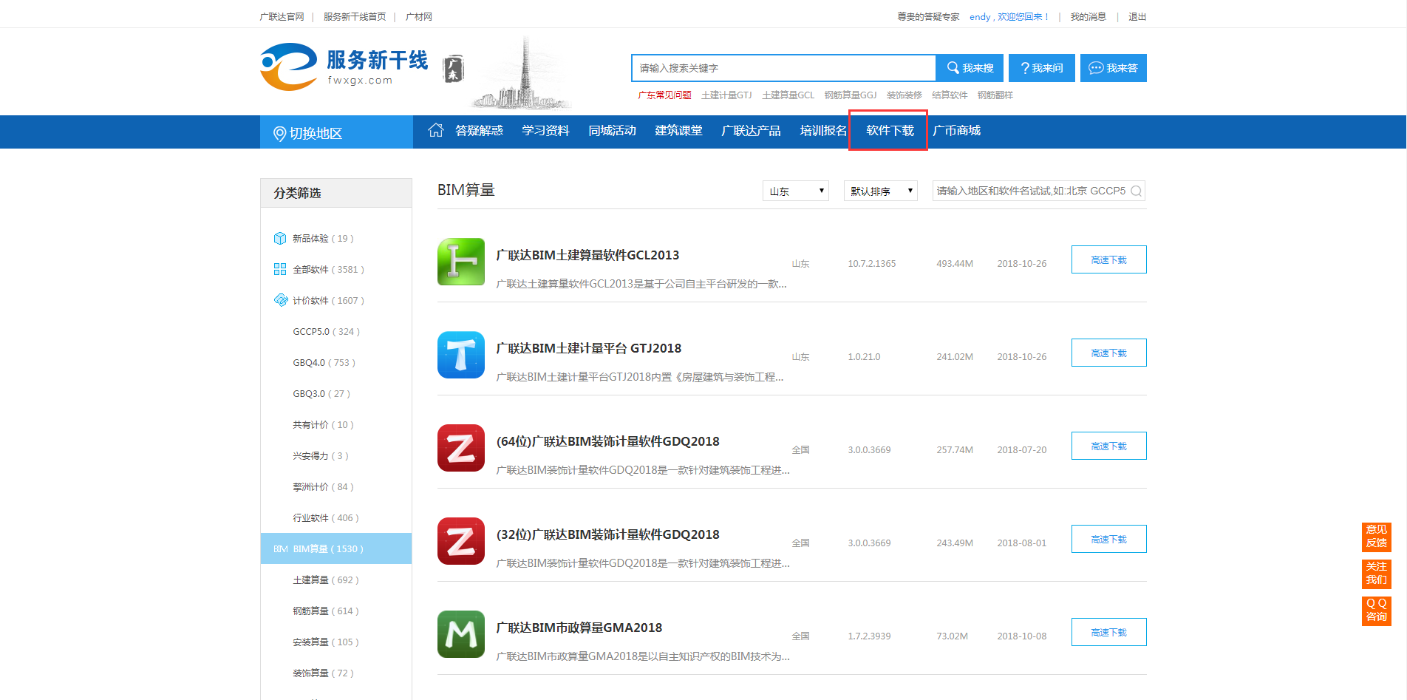
Task: Select the GCCP5.0 category
Action: 326,332
